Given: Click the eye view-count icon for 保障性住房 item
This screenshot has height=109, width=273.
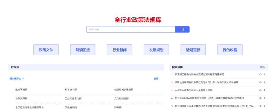Looking at the screenshot, I should [x=260, y=83].
